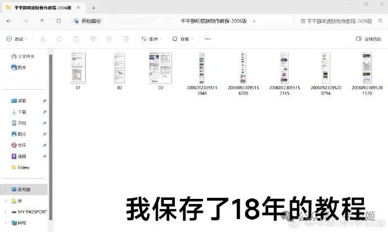Open 主文件夹 Home in the sidebar

coord(22,56)
